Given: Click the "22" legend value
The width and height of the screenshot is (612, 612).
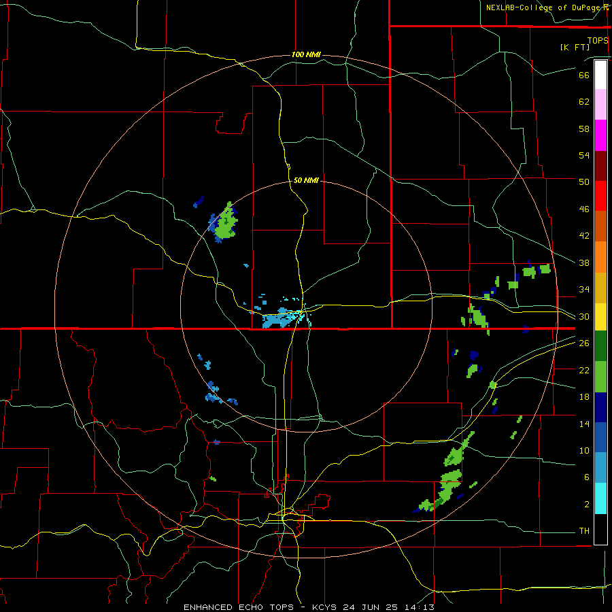Looking at the screenshot, I should pyautogui.click(x=584, y=370).
